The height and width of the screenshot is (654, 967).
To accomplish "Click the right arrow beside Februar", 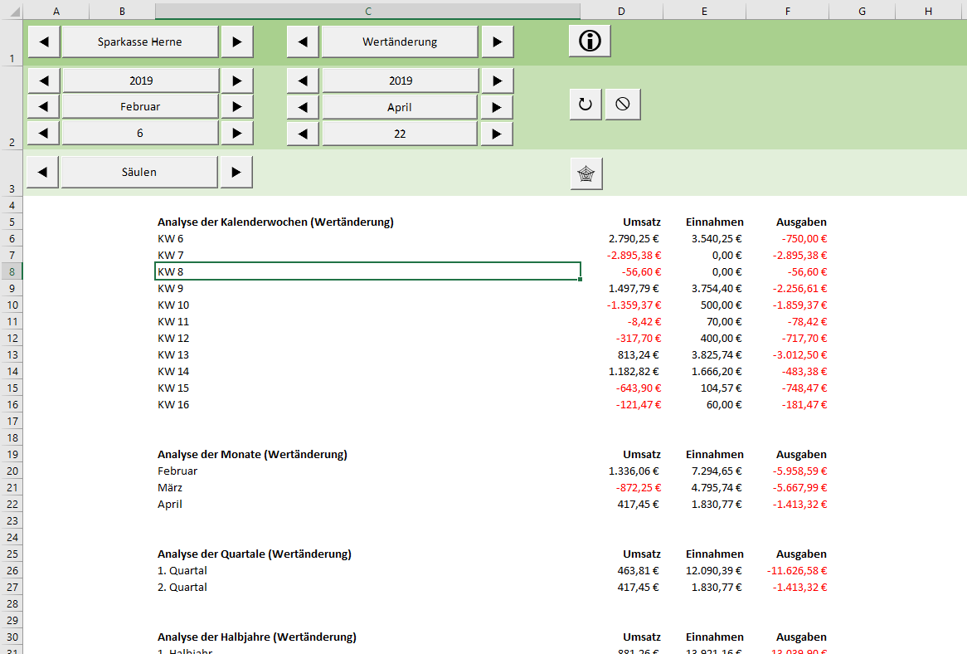I will (x=237, y=107).
